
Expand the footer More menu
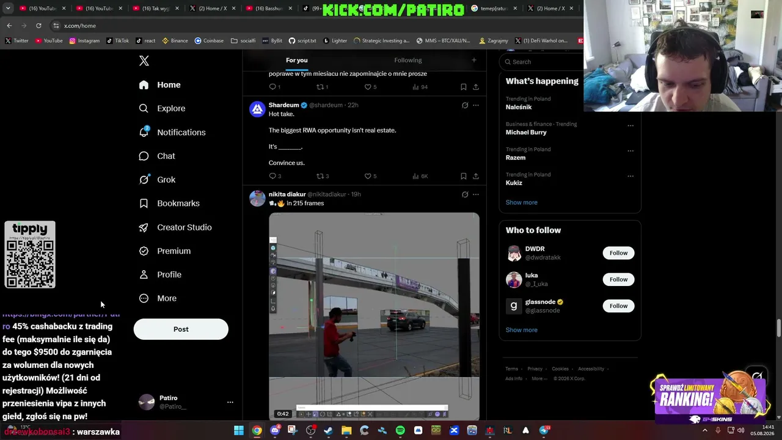coord(539,379)
